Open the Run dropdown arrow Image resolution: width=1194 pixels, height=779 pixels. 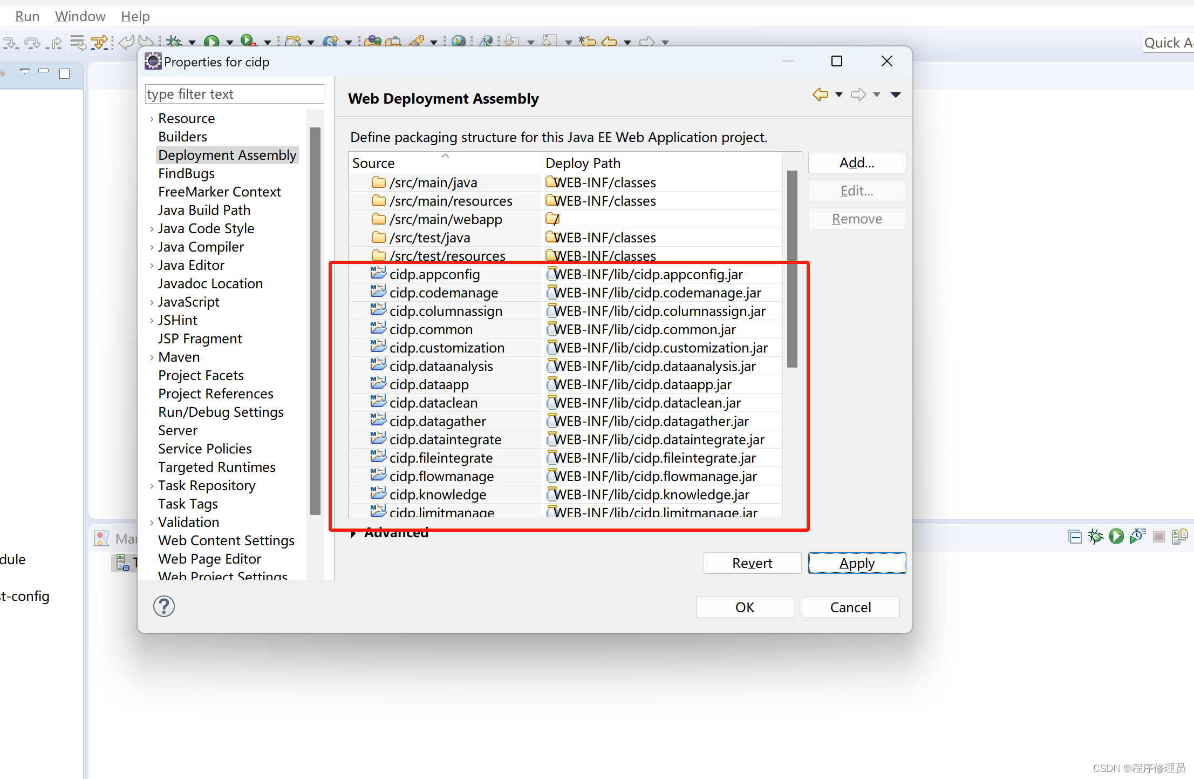point(229,43)
